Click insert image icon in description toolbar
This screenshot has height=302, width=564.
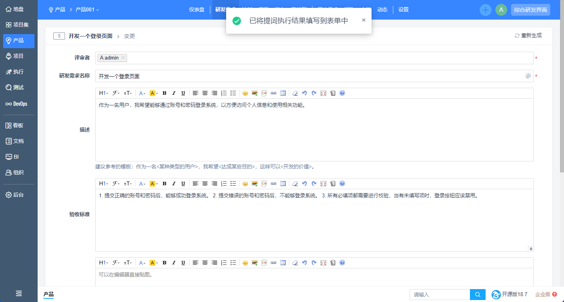pos(255,93)
